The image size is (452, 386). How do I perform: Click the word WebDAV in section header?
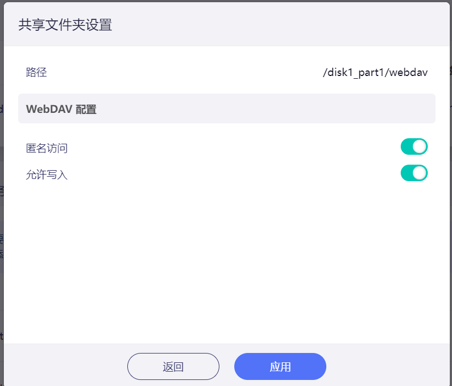coord(49,109)
